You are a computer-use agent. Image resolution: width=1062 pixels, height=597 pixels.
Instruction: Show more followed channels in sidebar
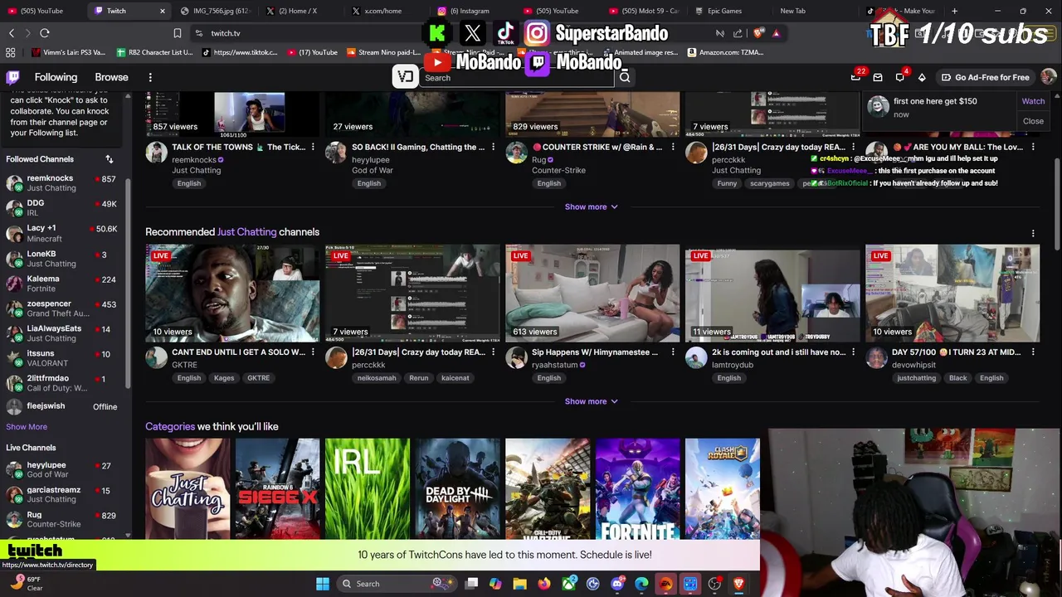click(x=27, y=426)
